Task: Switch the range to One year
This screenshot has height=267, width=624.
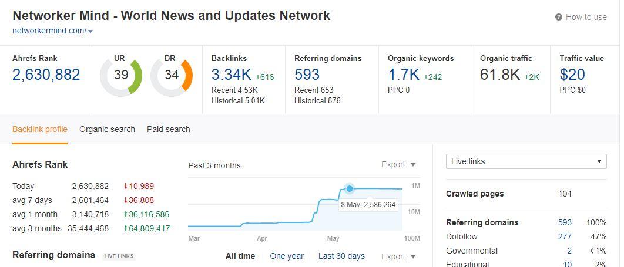Action: coord(287,256)
